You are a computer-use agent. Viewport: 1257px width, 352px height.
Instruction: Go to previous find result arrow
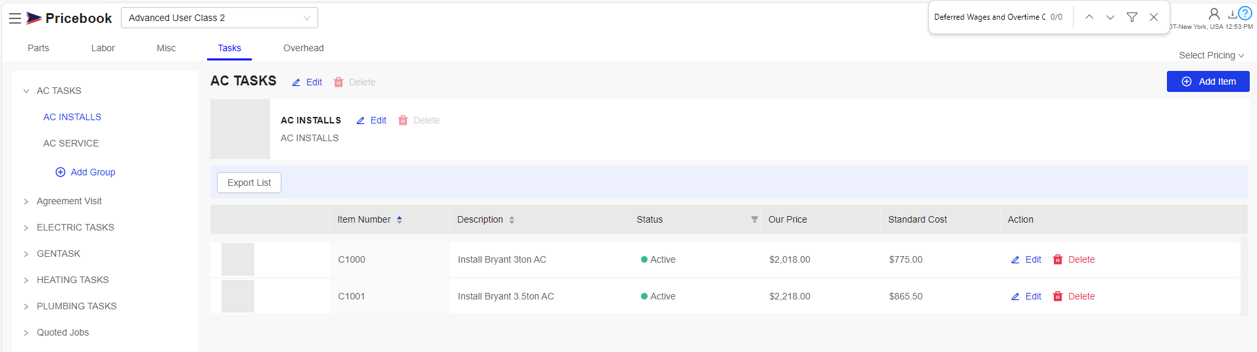pos(1089,17)
